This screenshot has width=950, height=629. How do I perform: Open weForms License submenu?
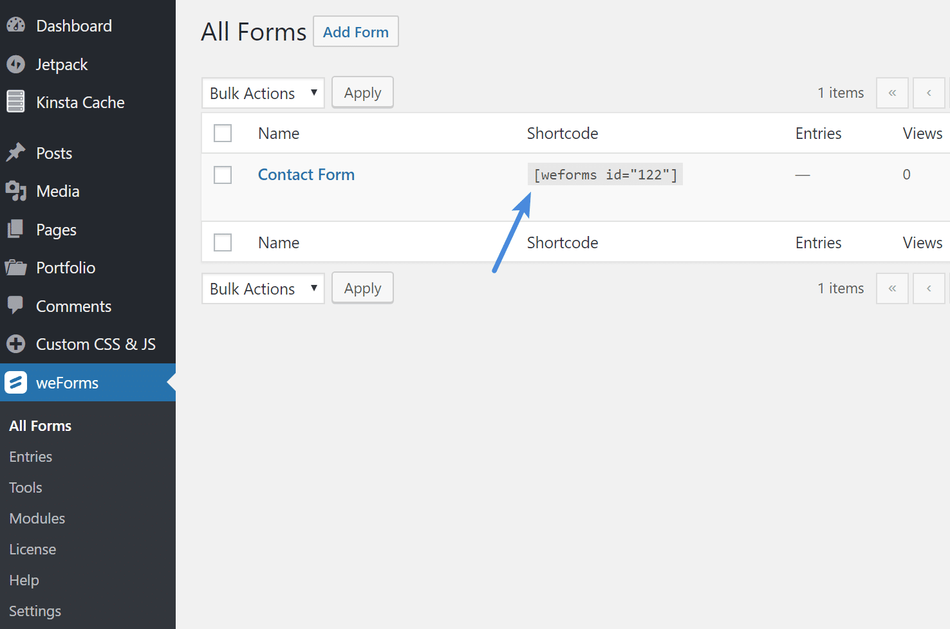tap(33, 549)
